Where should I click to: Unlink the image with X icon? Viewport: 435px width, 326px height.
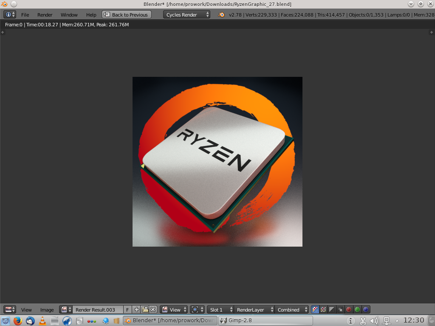pyautogui.click(x=153, y=309)
